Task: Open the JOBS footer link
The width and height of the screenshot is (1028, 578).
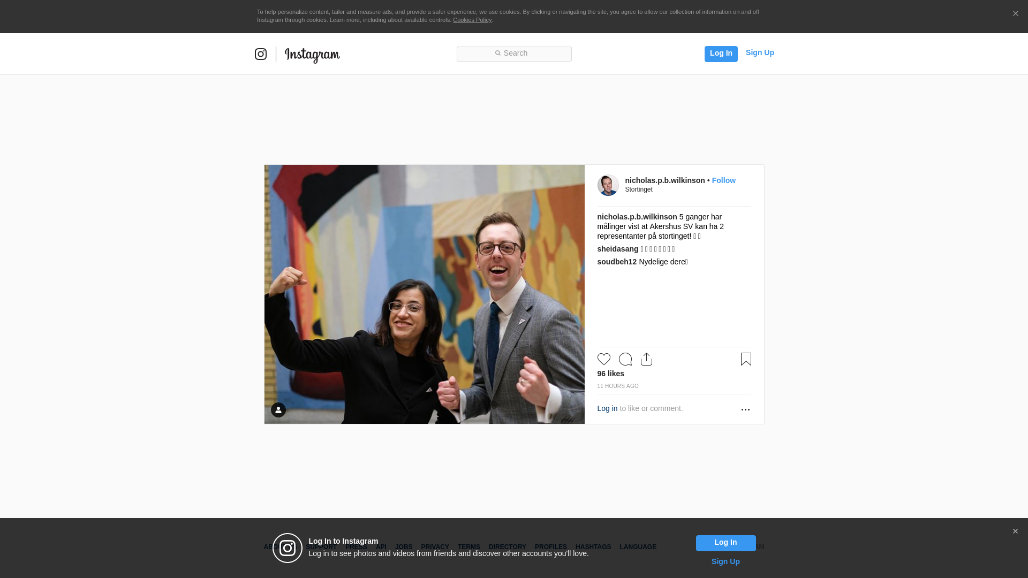Action: tap(404, 547)
